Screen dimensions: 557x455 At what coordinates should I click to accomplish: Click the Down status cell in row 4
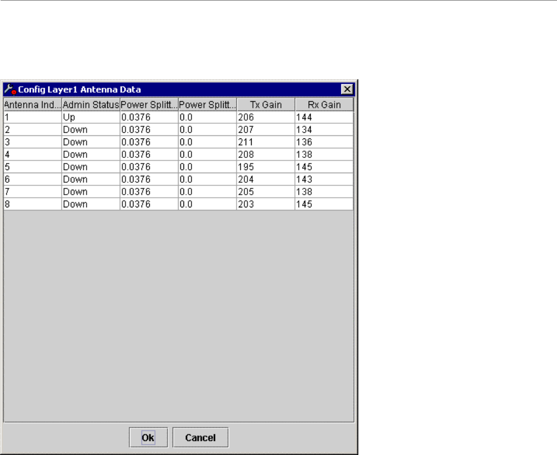(x=91, y=155)
